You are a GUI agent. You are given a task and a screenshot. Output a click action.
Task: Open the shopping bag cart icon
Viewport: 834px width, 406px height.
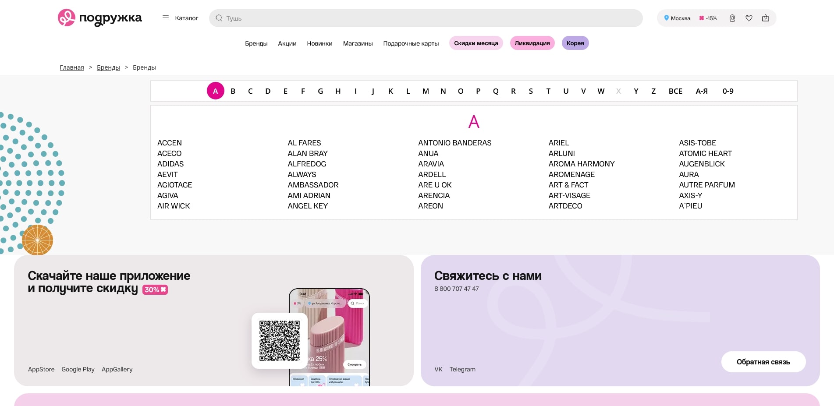point(765,18)
